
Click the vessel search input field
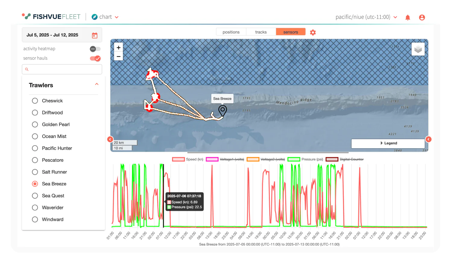click(x=62, y=69)
